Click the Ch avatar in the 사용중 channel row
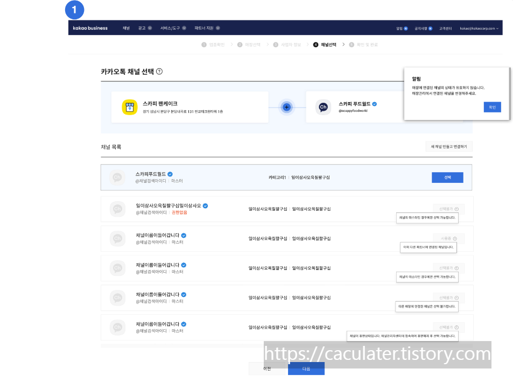Image resolution: width=513 pixels, height=390 pixels. coord(117,238)
